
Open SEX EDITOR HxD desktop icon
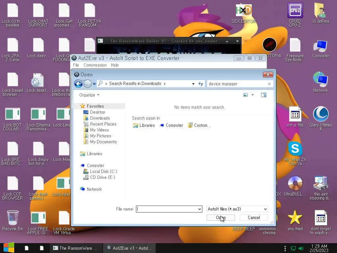coord(244,13)
